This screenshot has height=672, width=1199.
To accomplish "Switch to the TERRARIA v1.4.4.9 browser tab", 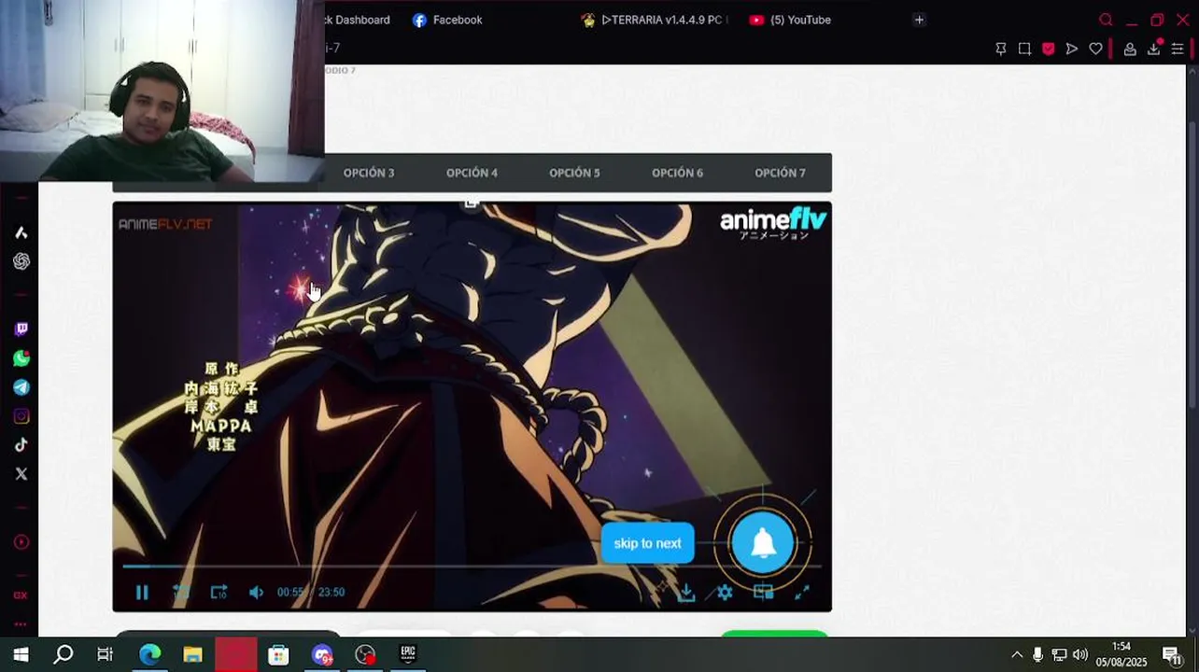I will point(654,20).
